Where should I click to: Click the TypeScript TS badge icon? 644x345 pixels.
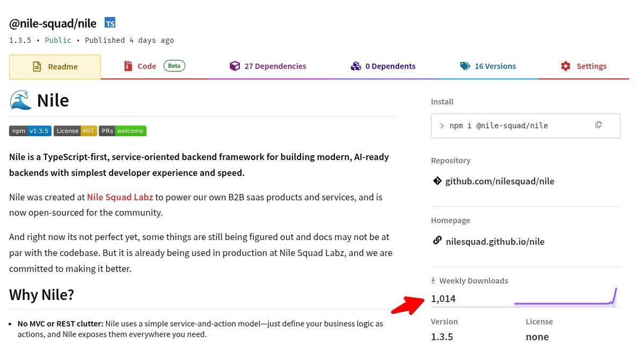[x=110, y=23]
